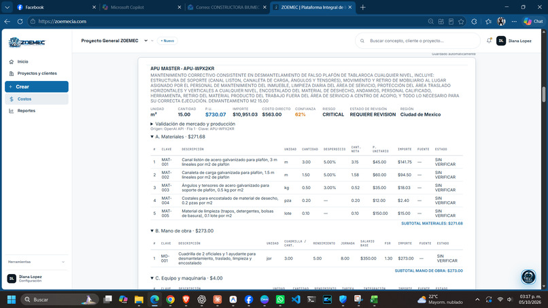Open Diana Lopez profile menu in header
This screenshot has height=308, width=548.
click(514, 41)
